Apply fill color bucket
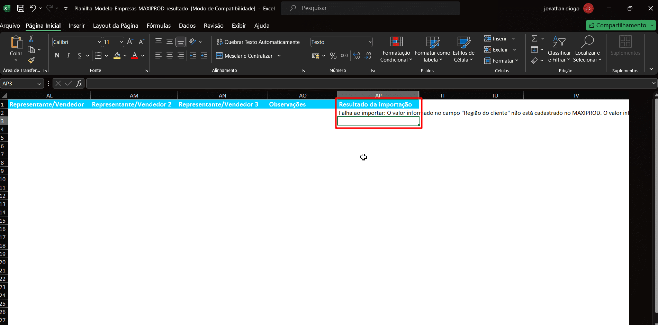Screen dimensions: 658x325 pos(117,56)
